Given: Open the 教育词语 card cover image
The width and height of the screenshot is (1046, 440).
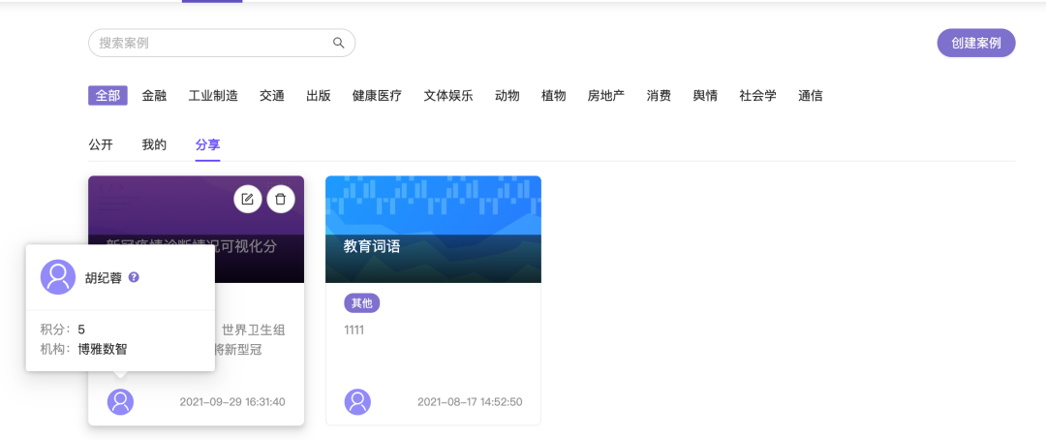Looking at the screenshot, I should (433, 229).
